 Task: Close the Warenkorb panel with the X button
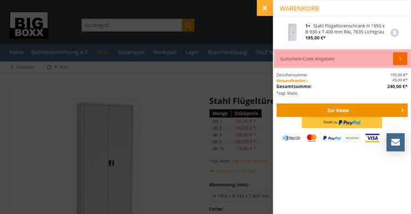pos(265,8)
